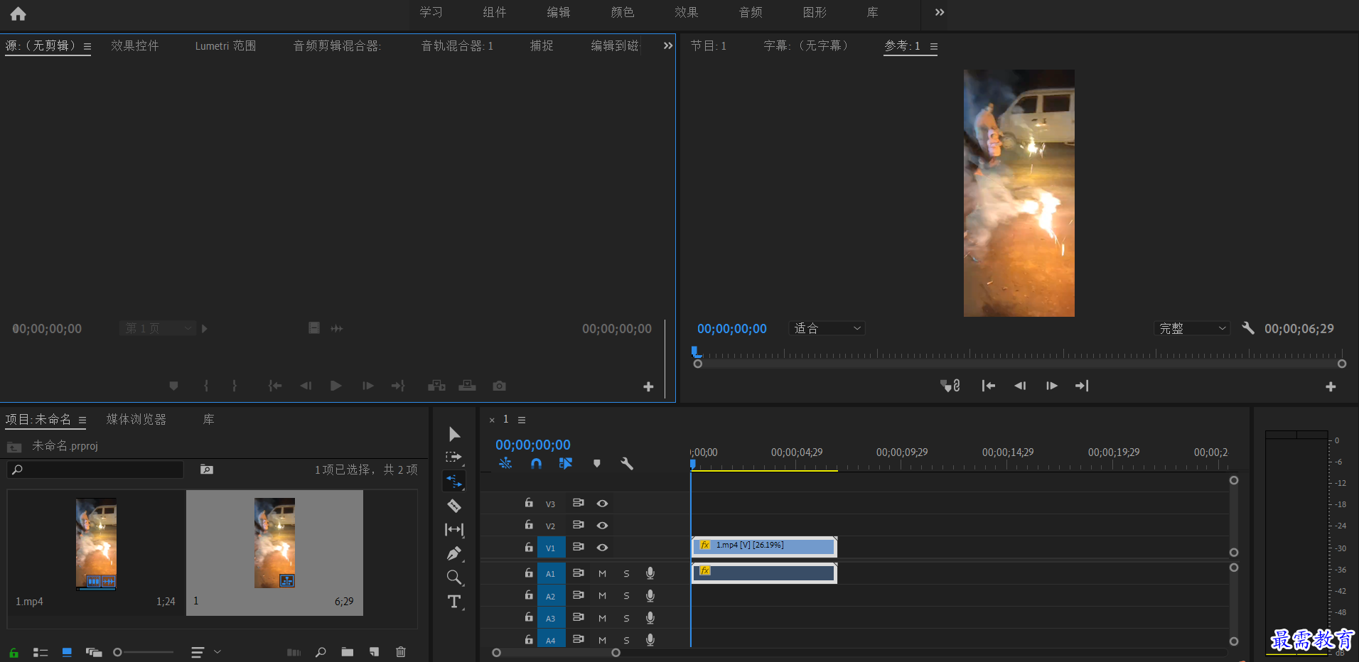Add a marker in timeline header
The image size is (1359, 662).
click(x=597, y=463)
